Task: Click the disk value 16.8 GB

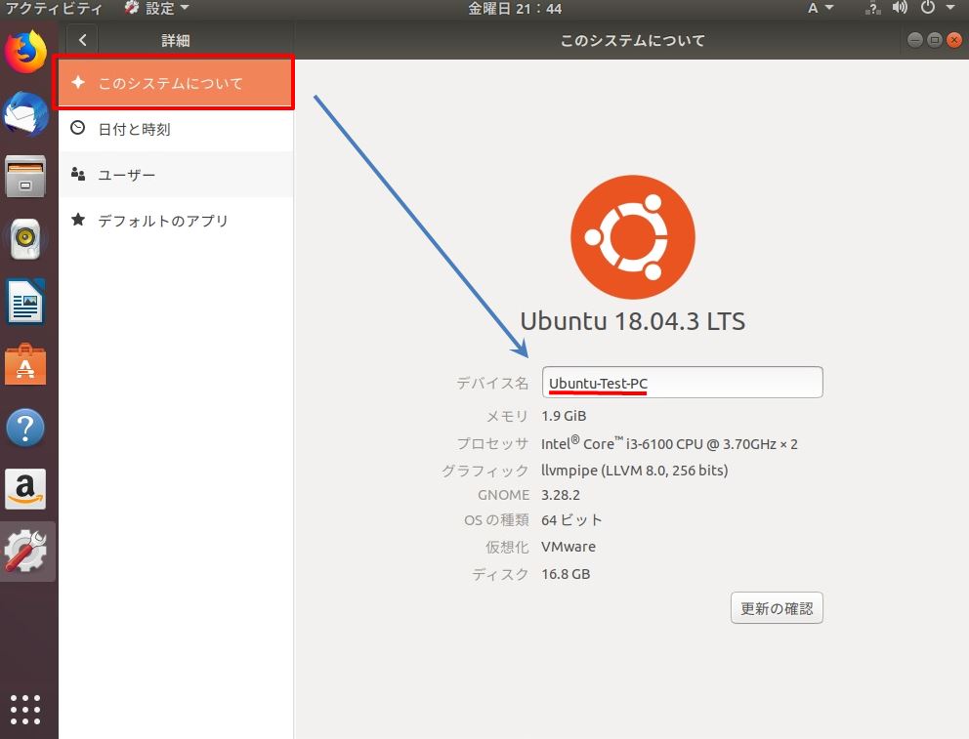Action: 566,574
